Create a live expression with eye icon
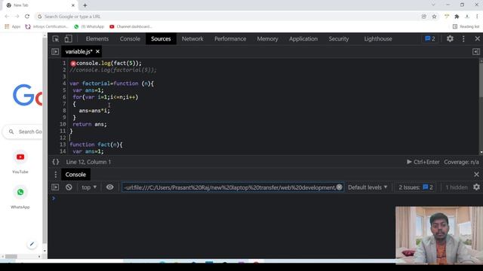The image size is (483, 271). (x=109, y=187)
